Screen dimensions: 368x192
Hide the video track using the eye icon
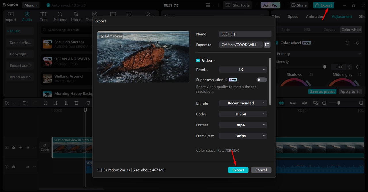pyautogui.click(x=20, y=147)
